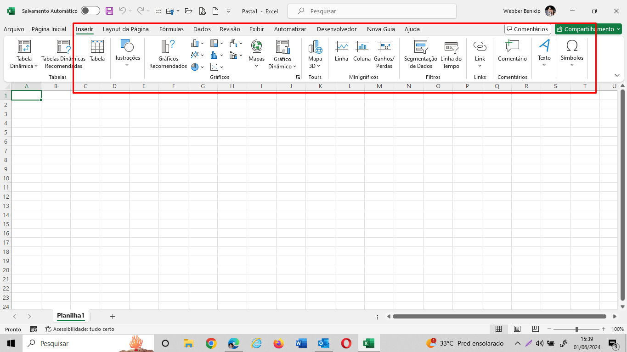Add a Ganhos/Perdas sparkline
627x352 pixels.
384,54
